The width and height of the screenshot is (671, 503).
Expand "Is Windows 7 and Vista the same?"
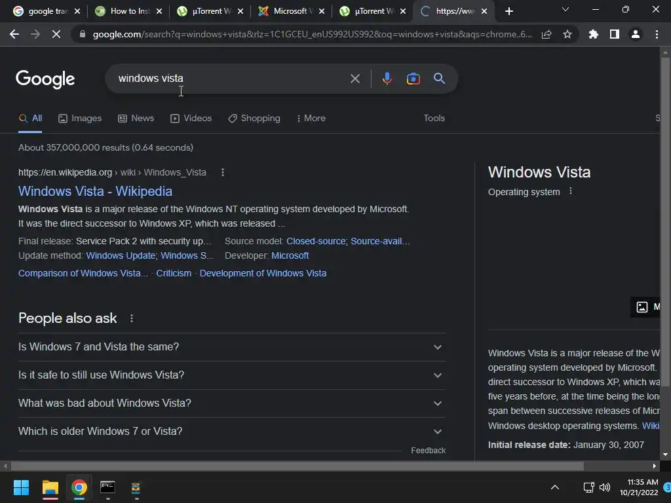point(231,347)
